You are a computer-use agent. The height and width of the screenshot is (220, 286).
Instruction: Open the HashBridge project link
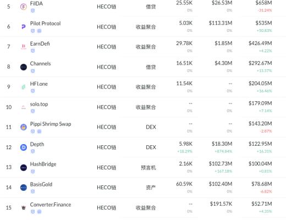pyautogui.click(x=43, y=164)
